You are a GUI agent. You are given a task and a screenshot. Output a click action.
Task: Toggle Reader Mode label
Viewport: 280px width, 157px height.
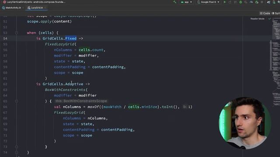(257, 19)
